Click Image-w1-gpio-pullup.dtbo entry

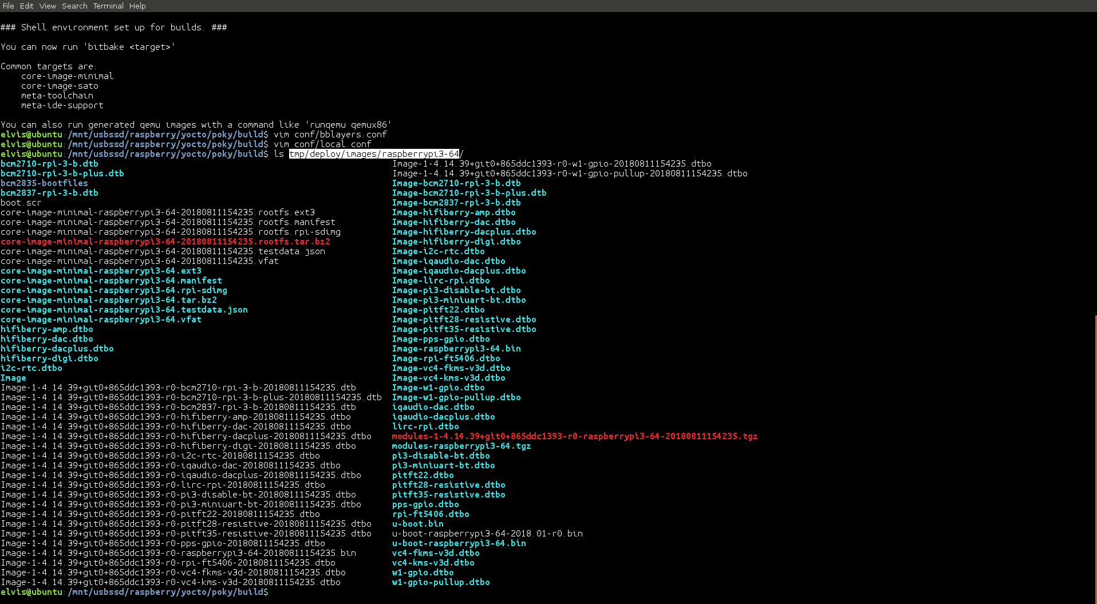pos(456,397)
